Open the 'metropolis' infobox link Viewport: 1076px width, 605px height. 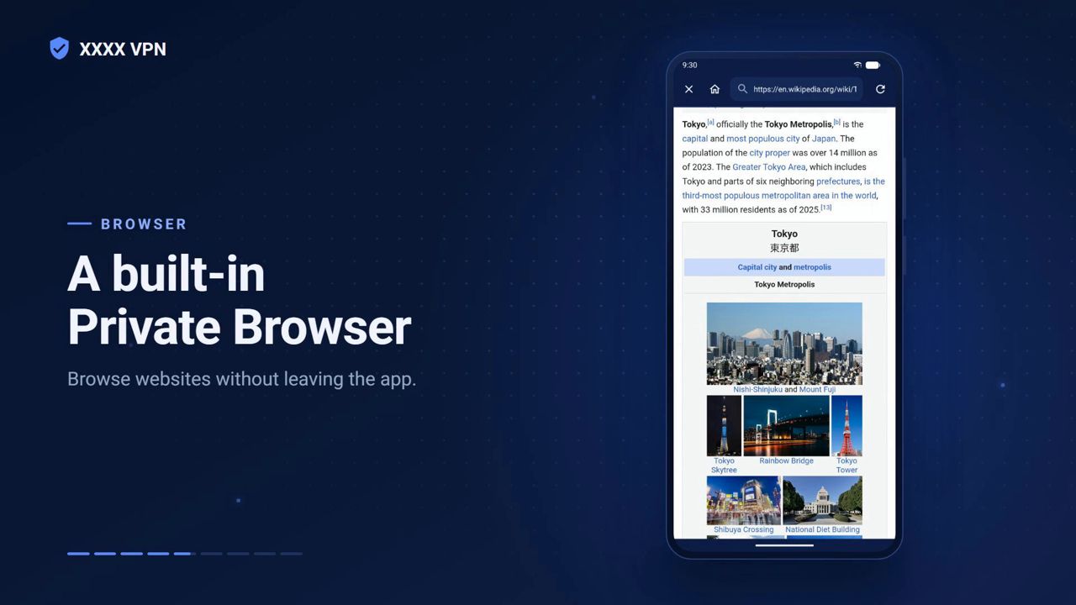click(812, 267)
